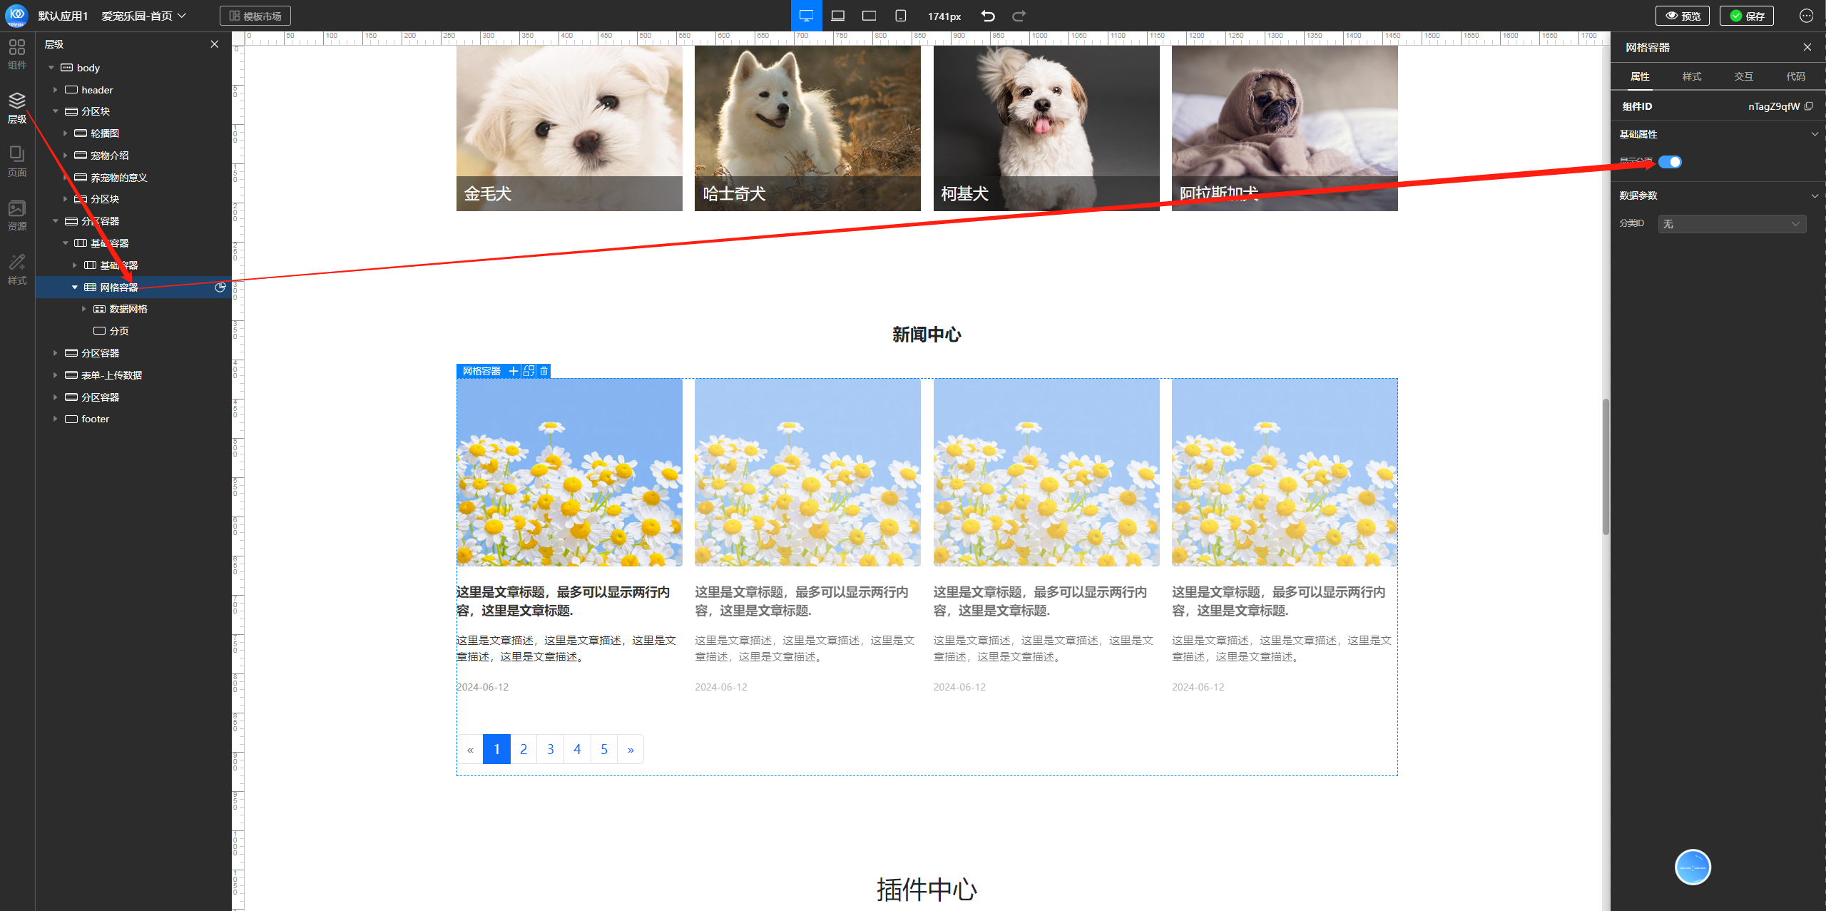Expand the footer tree node

[x=55, y=419]
